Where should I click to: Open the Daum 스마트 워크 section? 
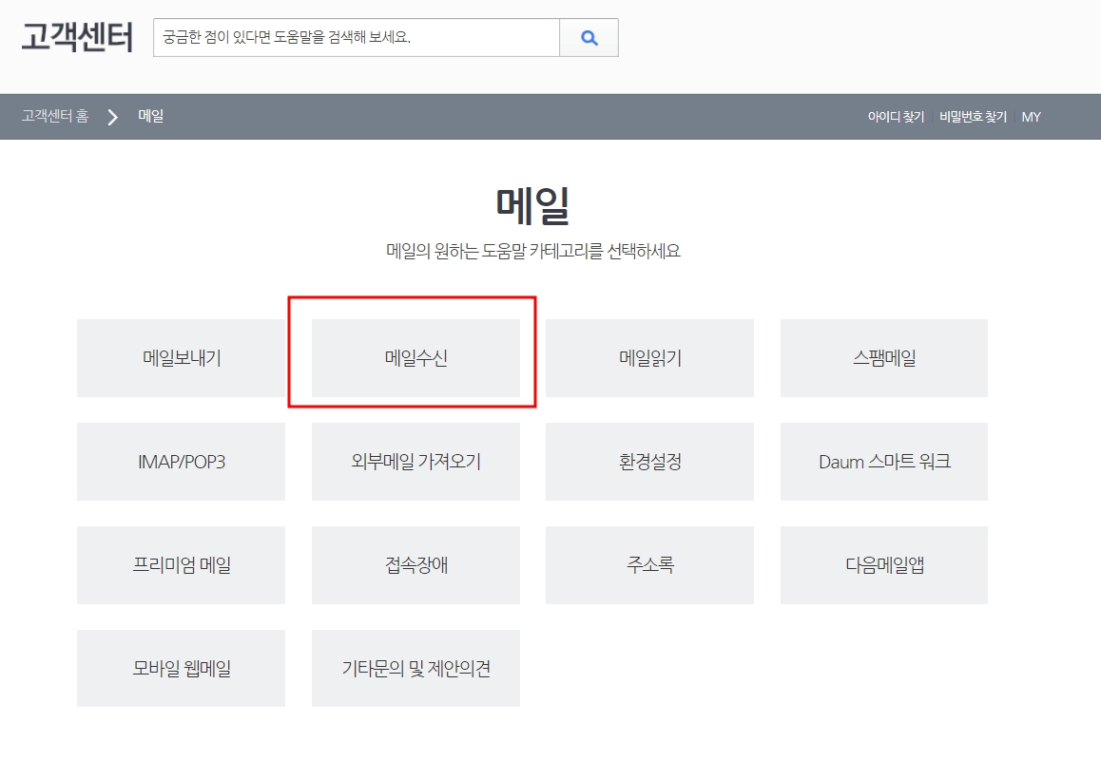click(x=883, y=462)
